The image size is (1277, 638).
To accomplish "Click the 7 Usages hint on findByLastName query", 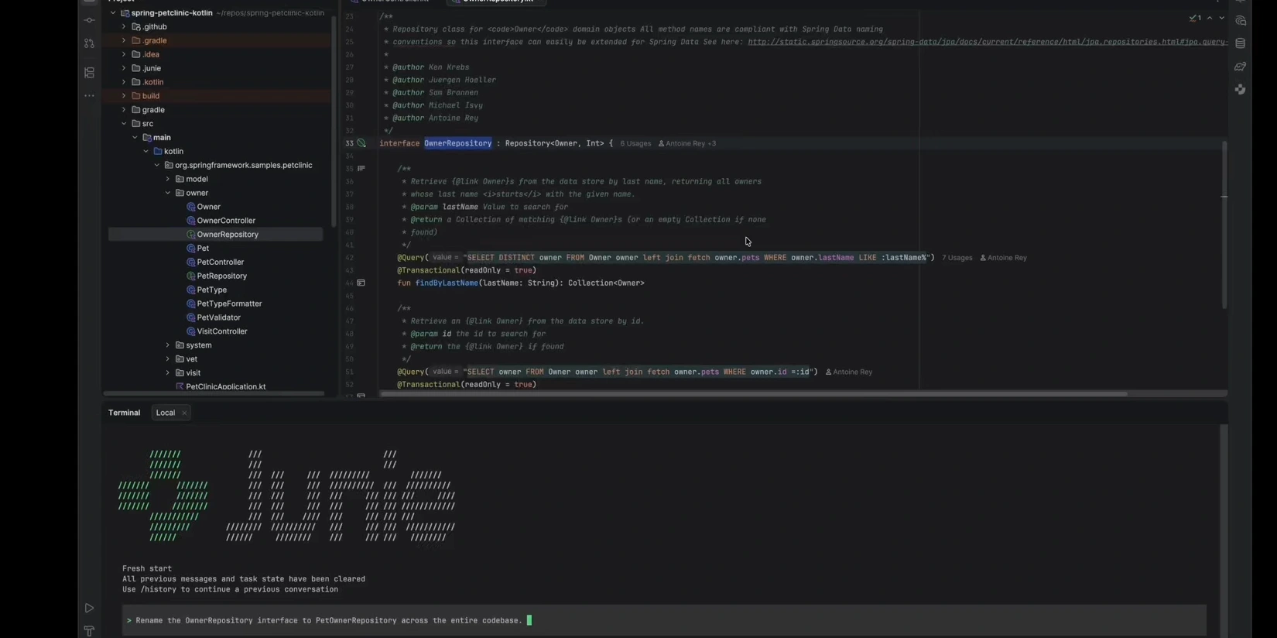I will point(957,258).
